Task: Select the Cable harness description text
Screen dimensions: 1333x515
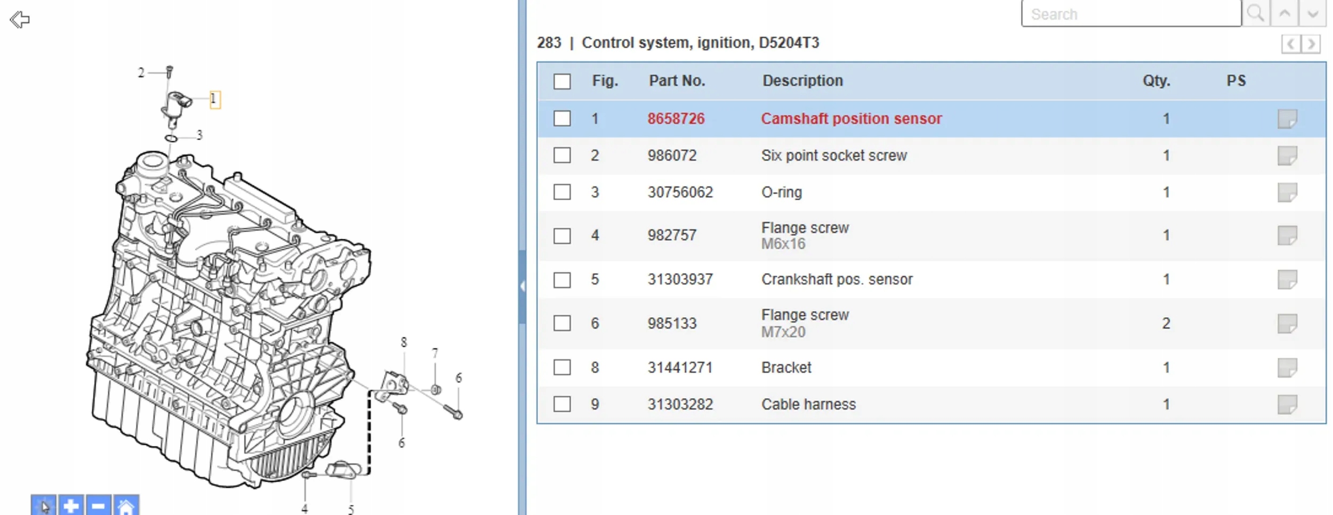Action: pyautogui.click(x=808, y=404)
